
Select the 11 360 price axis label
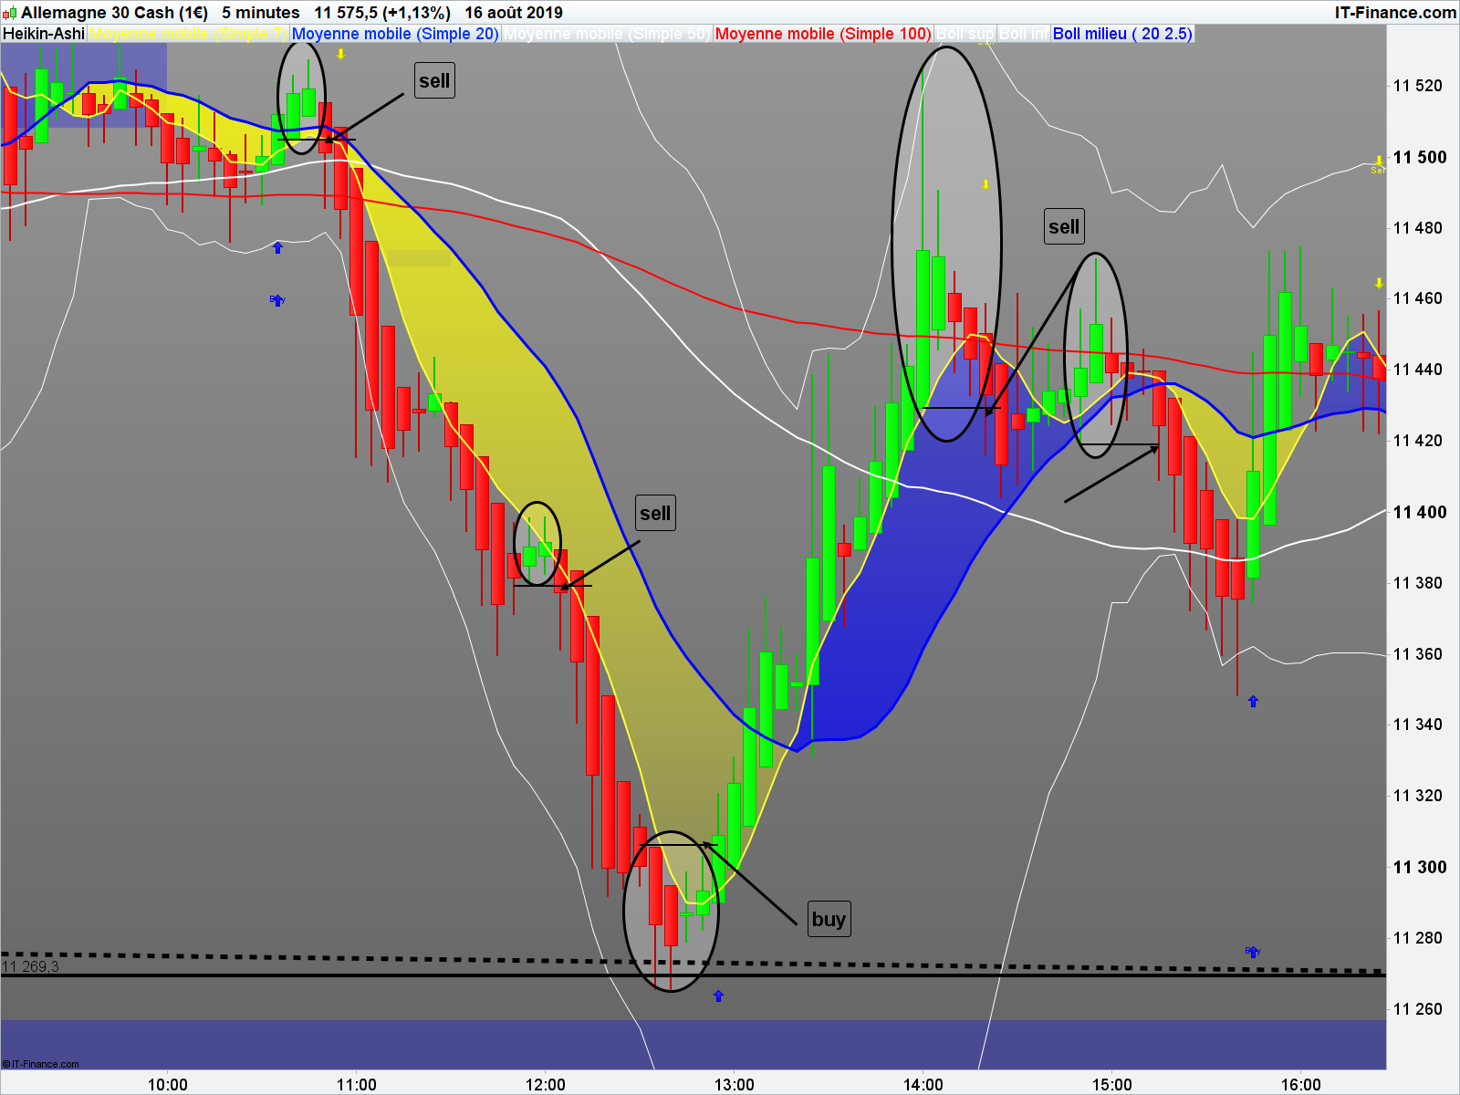1418,654
